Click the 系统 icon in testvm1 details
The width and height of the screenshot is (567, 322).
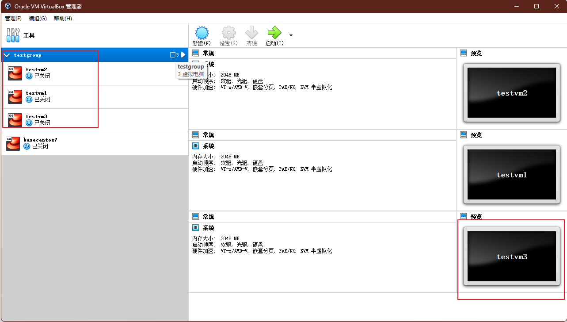click(x=196, y=146)
